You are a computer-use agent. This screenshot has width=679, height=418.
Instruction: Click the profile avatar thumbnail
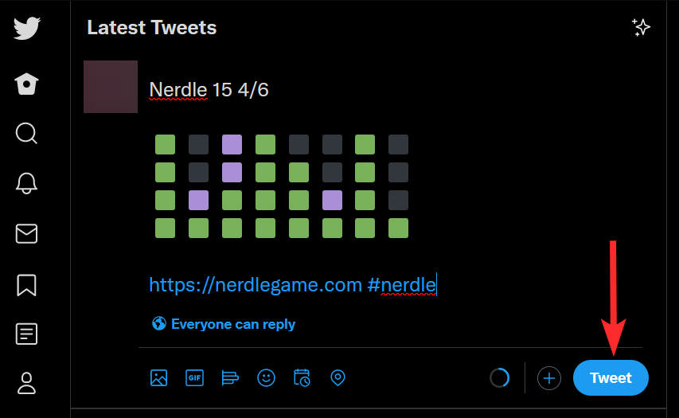[111, 87]
